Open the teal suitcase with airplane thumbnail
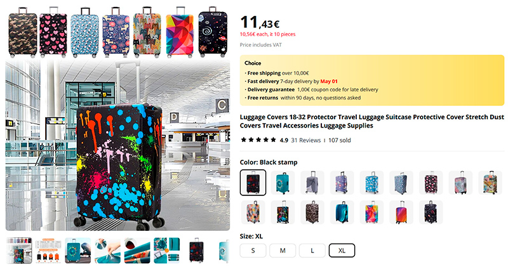Screen dimensions: 508x267 coord(78,251)
